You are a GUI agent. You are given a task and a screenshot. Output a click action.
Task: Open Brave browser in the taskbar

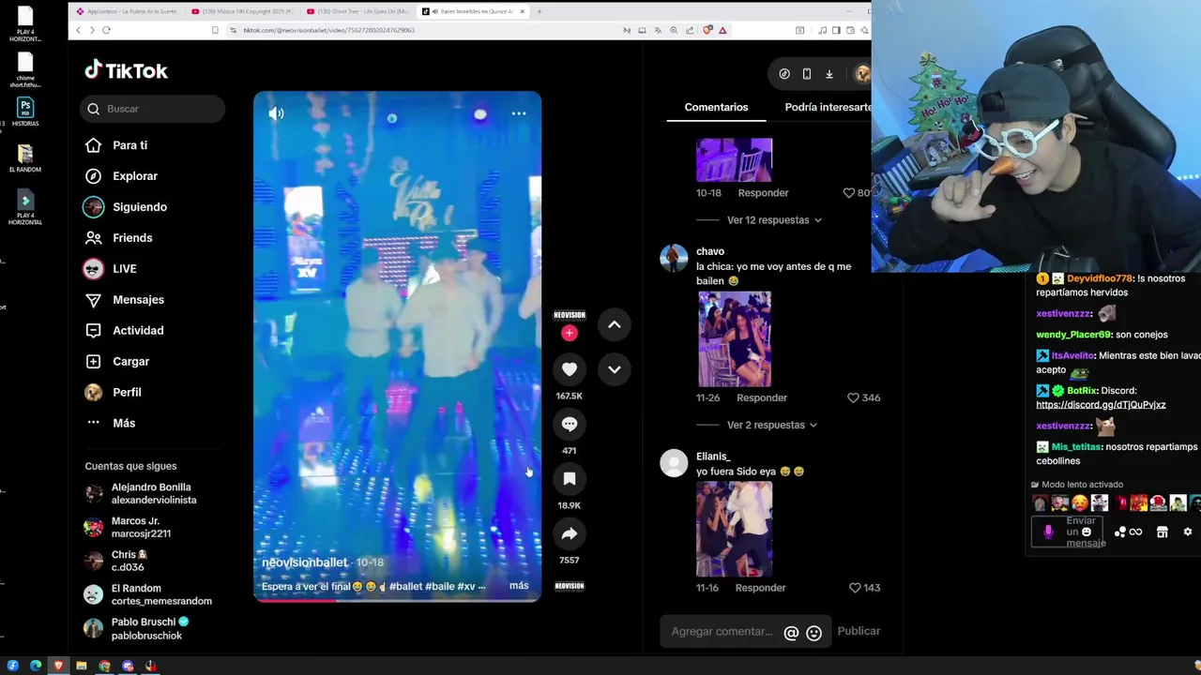pos(58,666)
